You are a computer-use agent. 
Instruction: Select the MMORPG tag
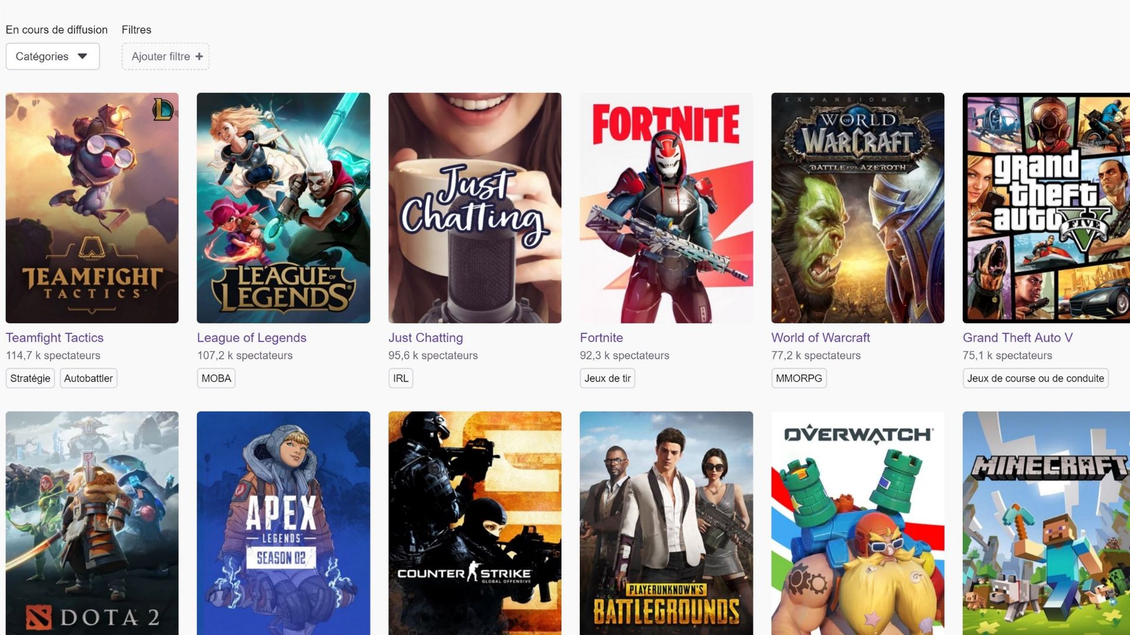coord(799,378)
